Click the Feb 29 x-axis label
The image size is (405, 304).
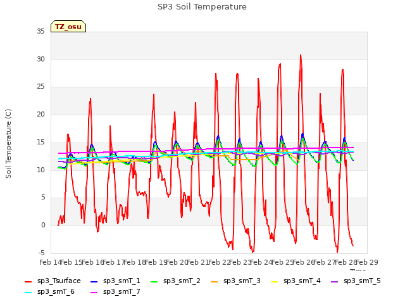pyautogui.click(x=367, y=262)
